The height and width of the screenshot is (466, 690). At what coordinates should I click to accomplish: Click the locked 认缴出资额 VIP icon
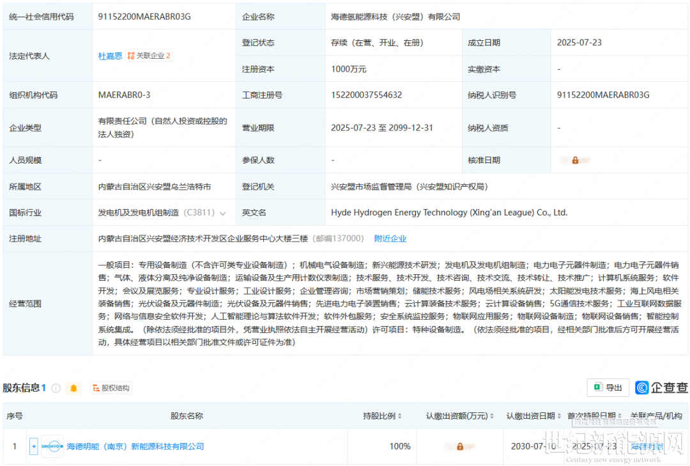pos(459,446)
